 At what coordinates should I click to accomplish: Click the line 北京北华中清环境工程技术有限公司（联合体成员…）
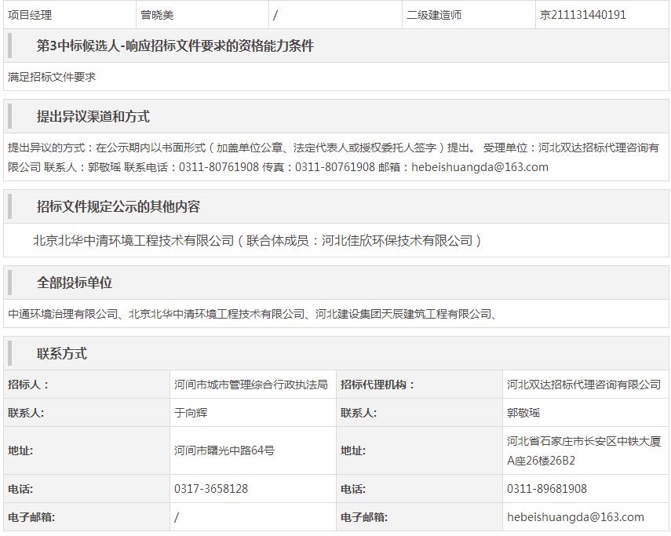coord(257,240)
